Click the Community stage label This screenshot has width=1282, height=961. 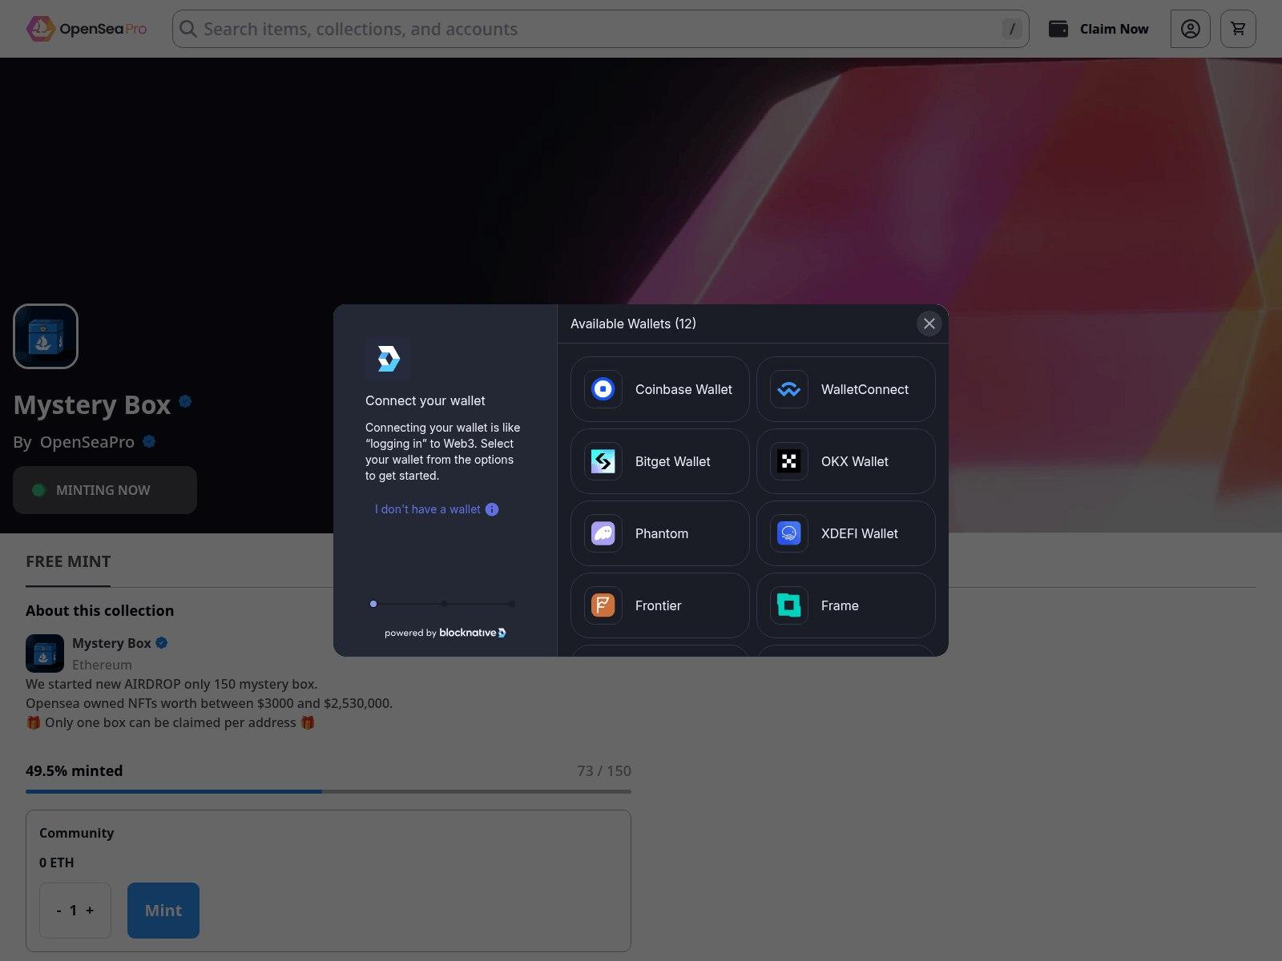click(x=77, y=833)
